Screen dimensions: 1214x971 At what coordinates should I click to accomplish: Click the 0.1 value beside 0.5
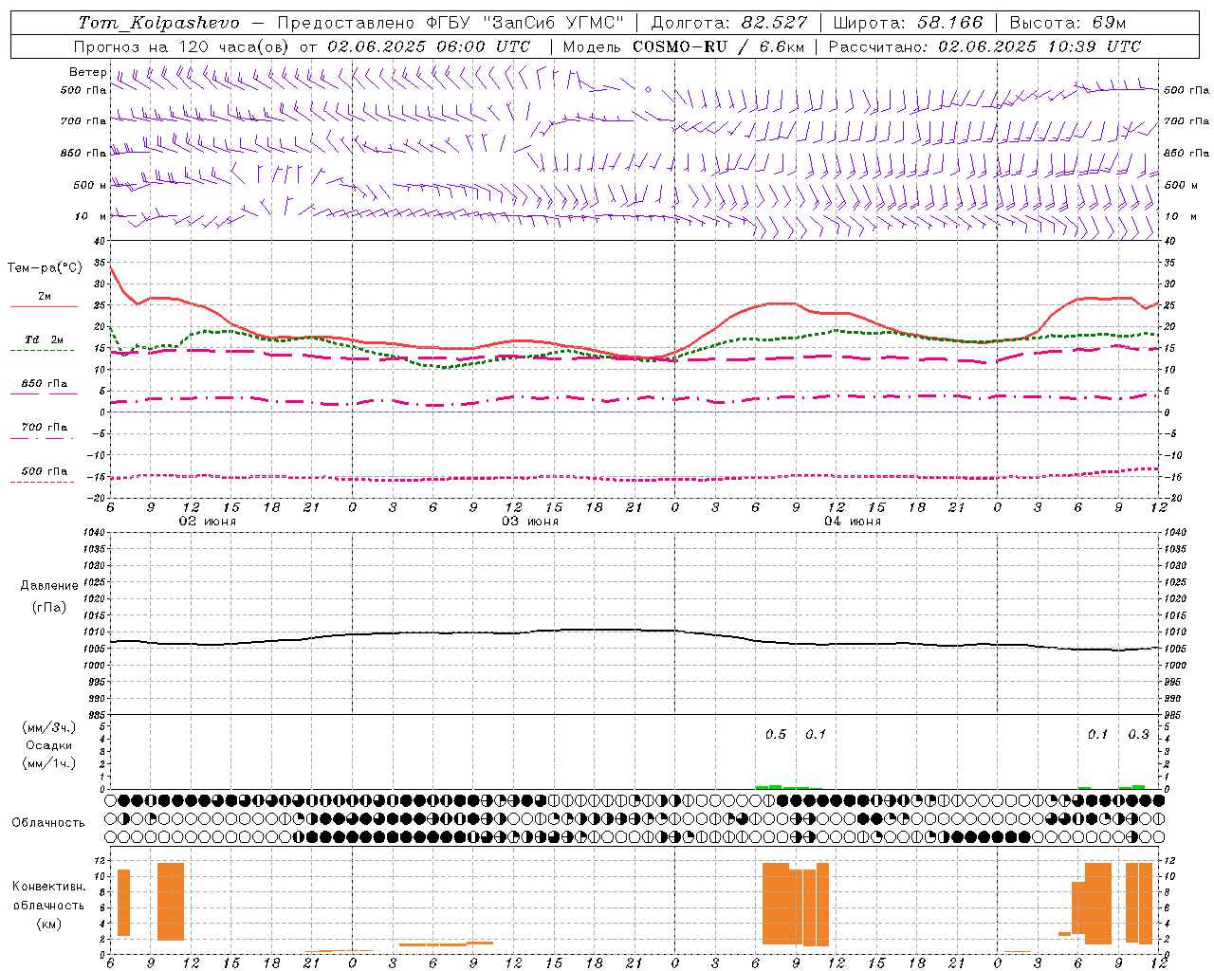coord(816,734)
